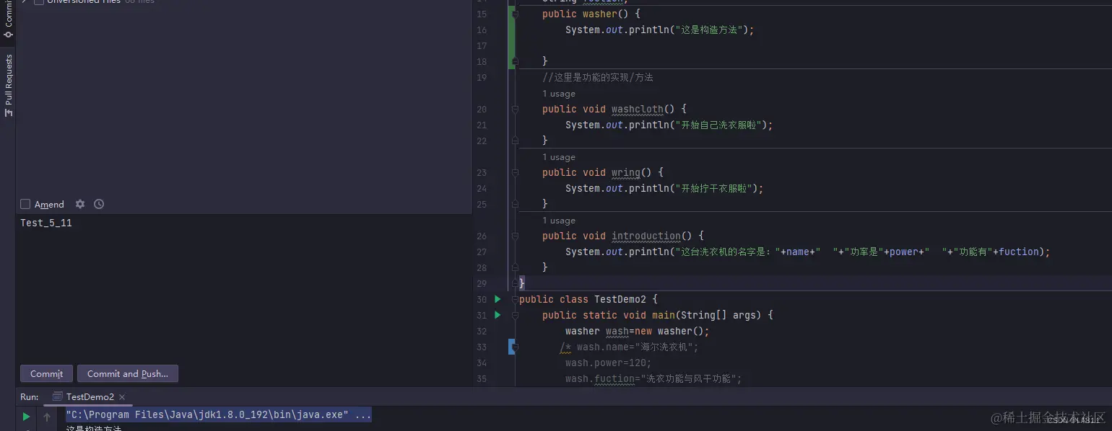The height and width of the screenshot is (431, 1112).
Task: Show usages above washcloth() method
Action: tap(559, 94)
